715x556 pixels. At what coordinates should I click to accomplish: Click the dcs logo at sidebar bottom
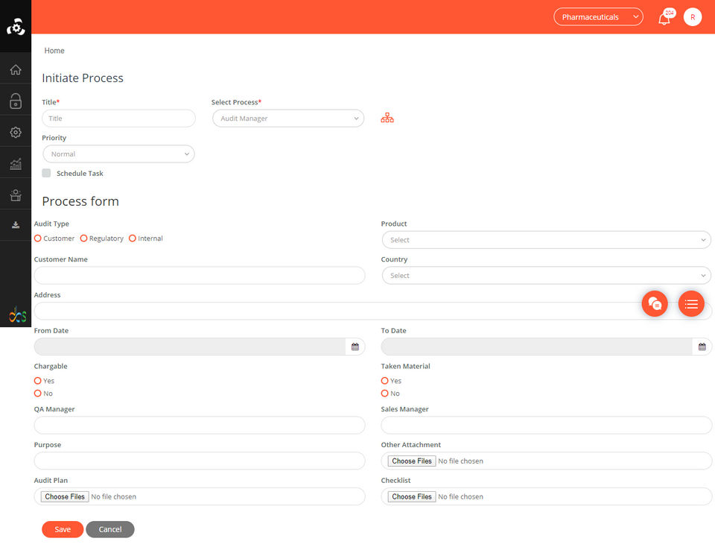18,314
